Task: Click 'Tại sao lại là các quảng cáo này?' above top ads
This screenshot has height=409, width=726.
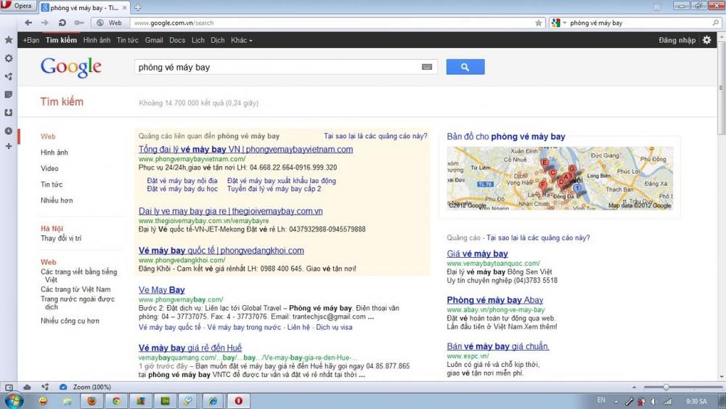Action: (x=375, y=136)
